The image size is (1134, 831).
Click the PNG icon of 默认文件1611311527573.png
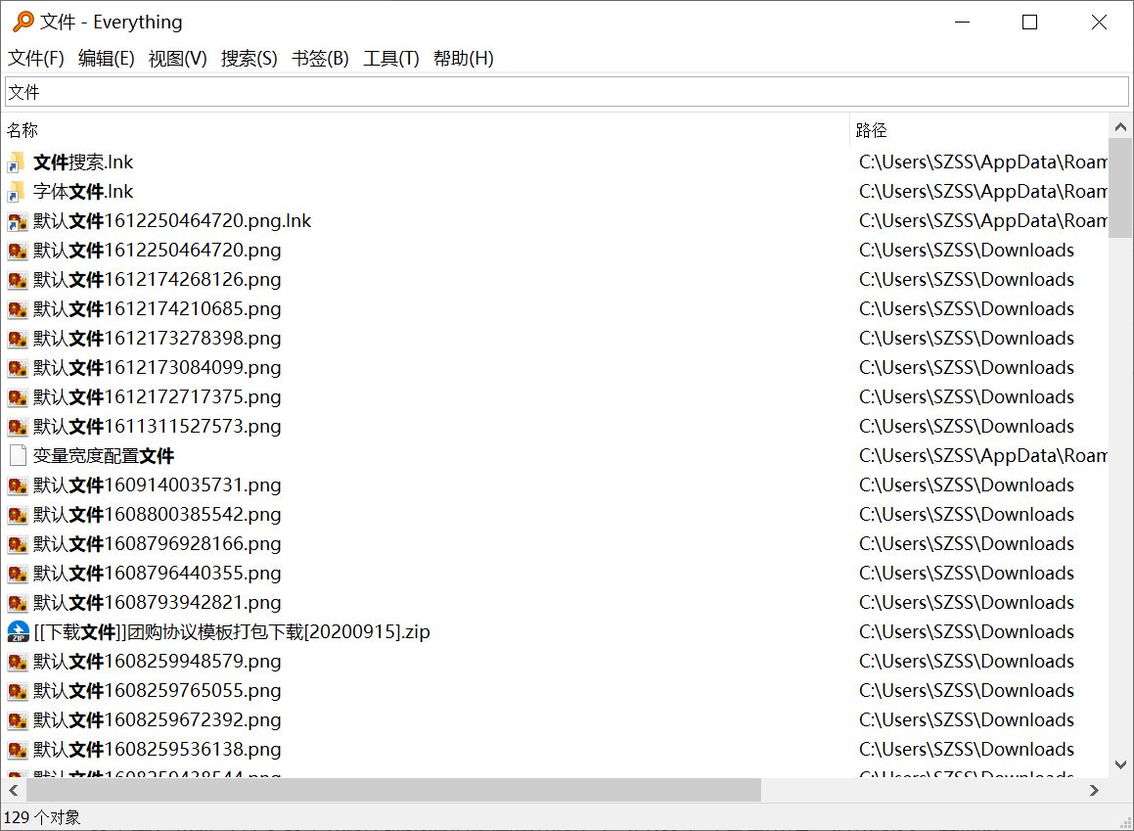17,427
